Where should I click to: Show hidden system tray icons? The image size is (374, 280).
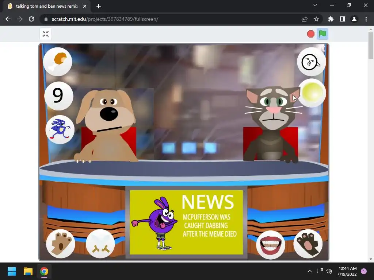(x=310, y=271)
